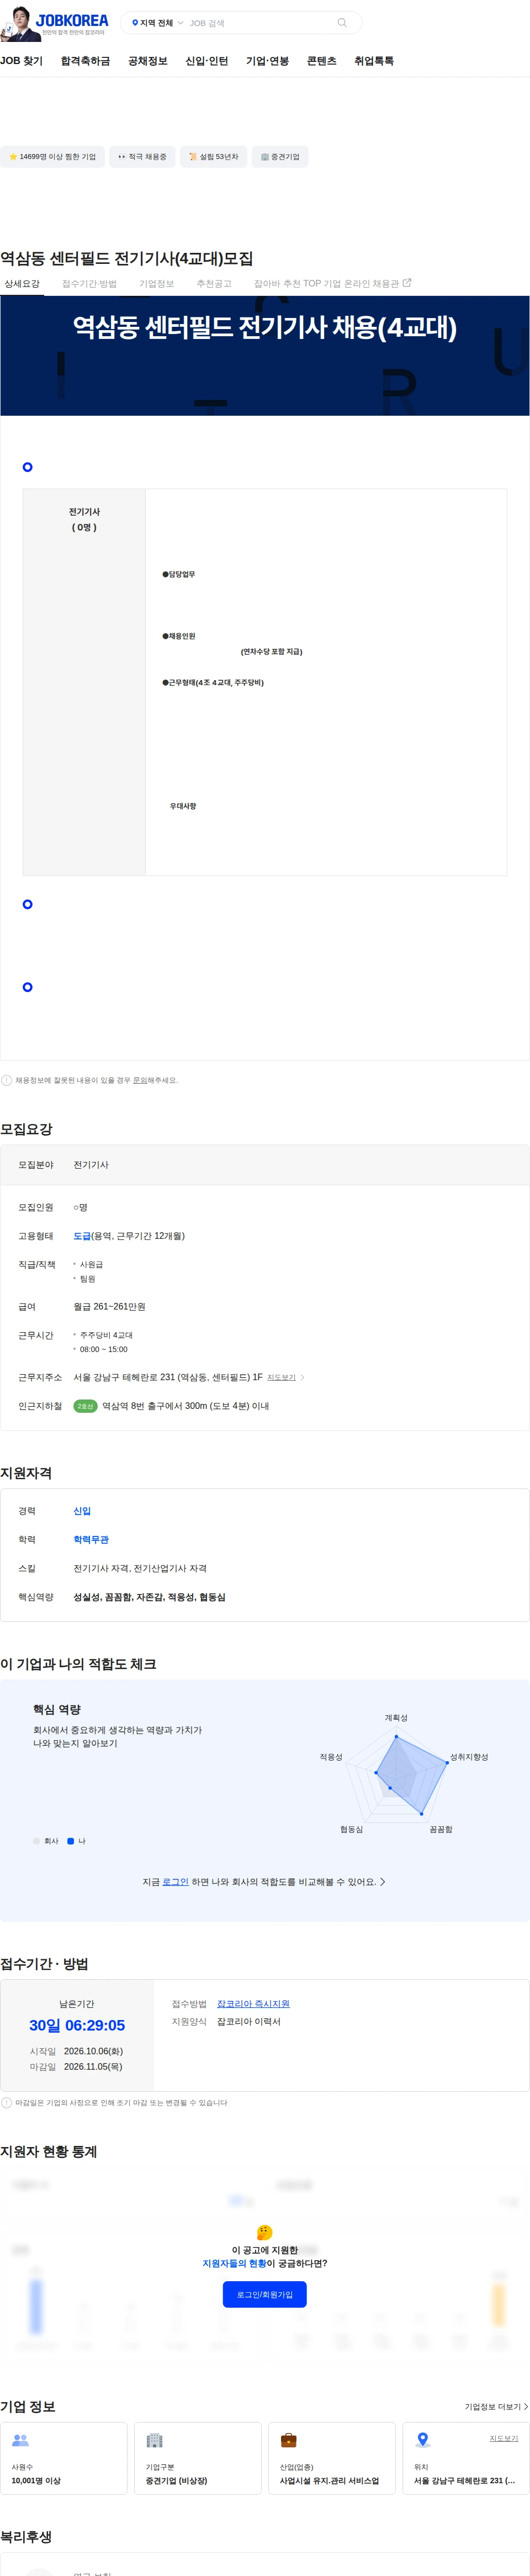Click the external link icon beside 온라인 채용관
The width and height of the screenshot is (530, 2576).
407,283
